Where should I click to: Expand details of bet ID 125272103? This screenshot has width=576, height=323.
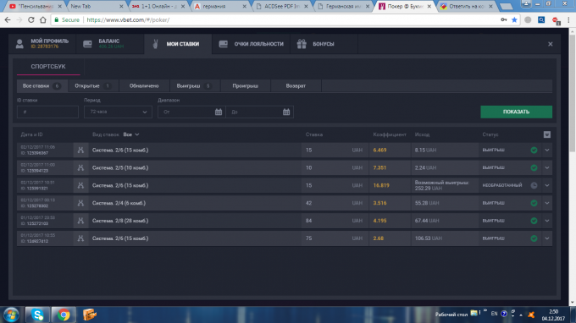[547, 221]
